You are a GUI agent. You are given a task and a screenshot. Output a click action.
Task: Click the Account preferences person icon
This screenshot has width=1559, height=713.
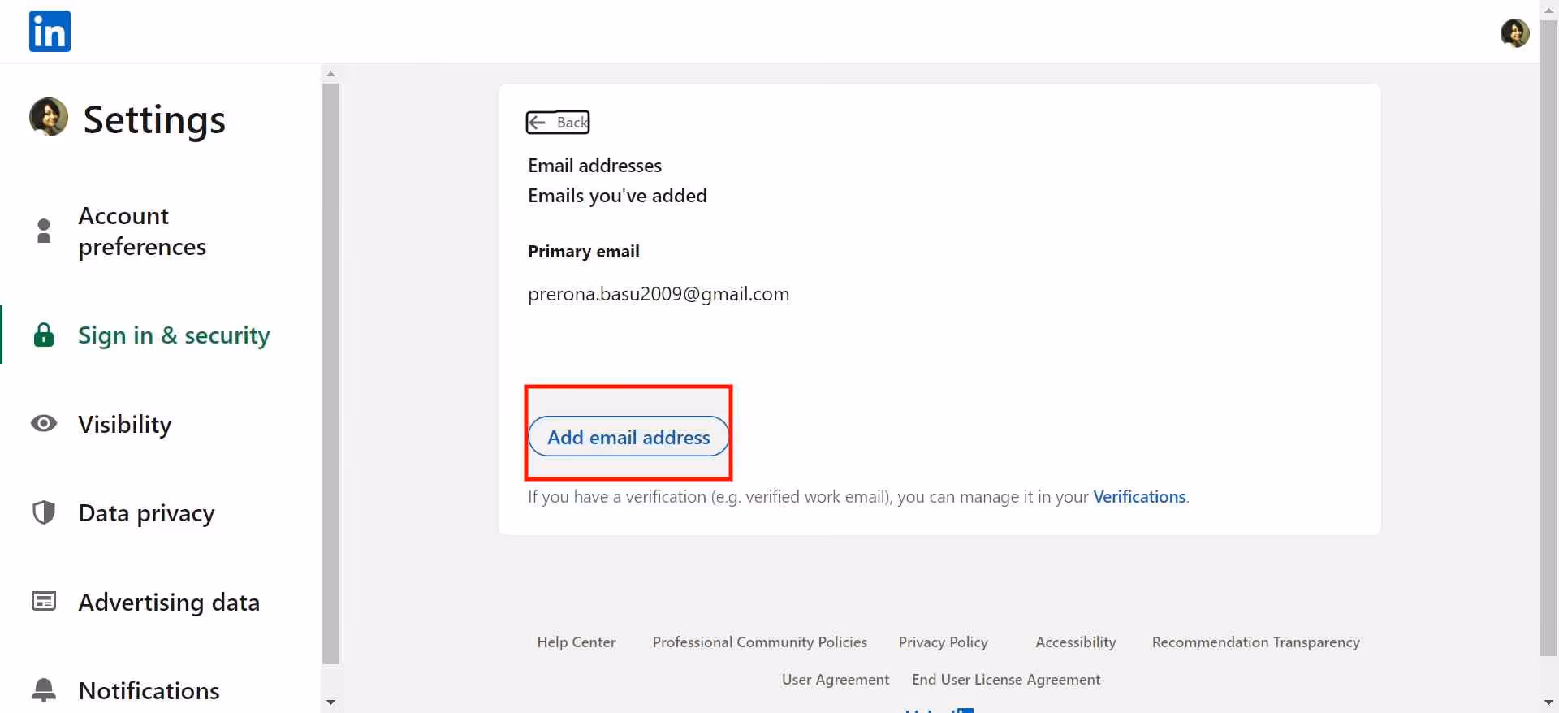tap(44, 231)
